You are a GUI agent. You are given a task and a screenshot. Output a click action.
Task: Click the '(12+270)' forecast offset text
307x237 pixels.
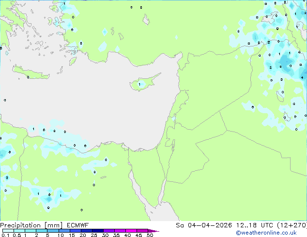[292, 225]
